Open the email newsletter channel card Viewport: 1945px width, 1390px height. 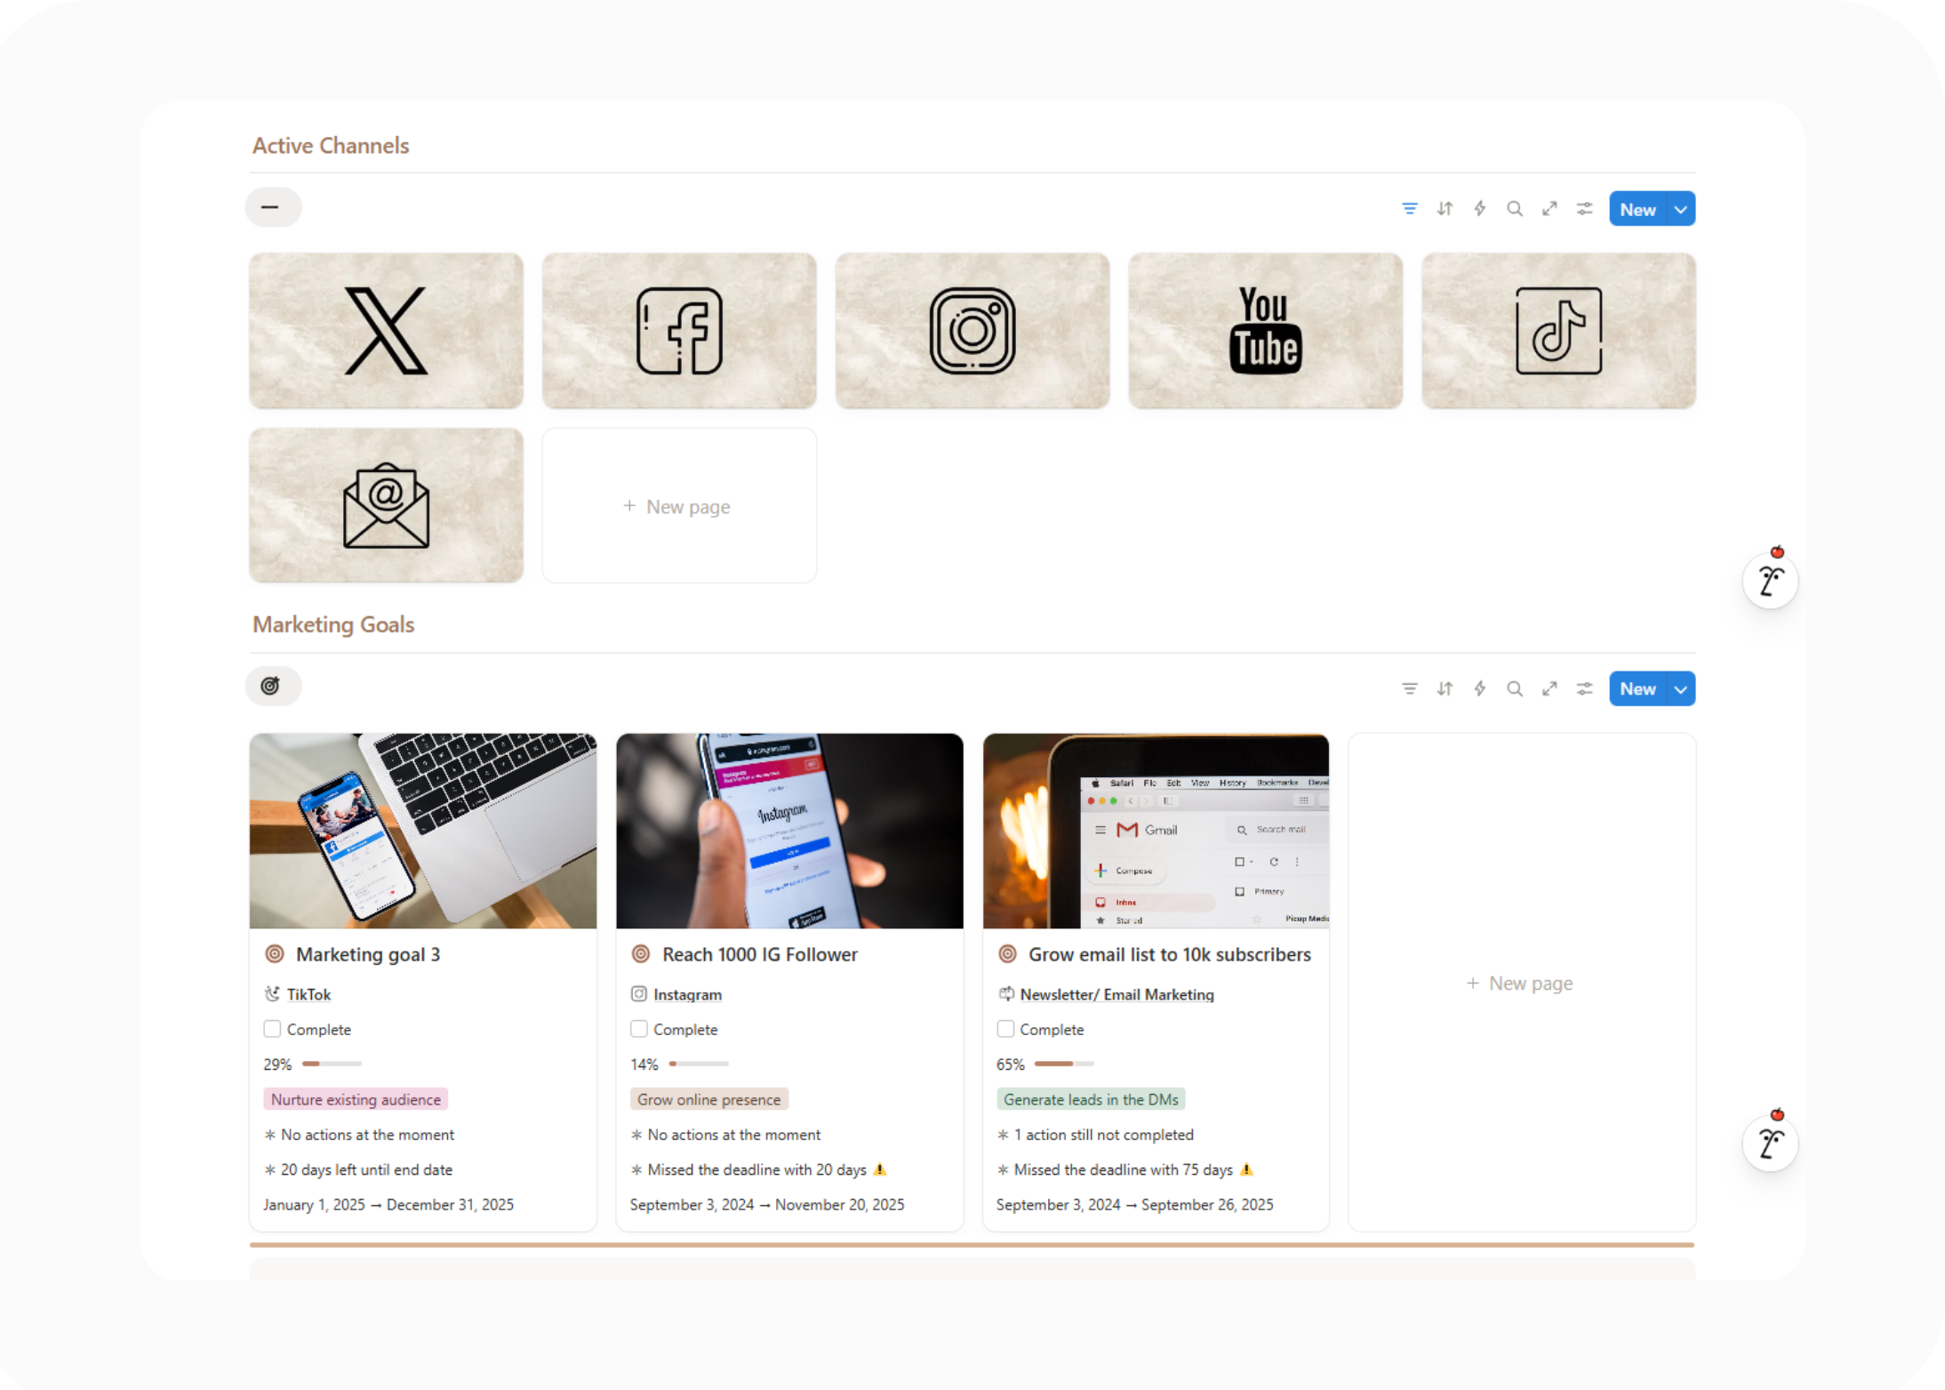386,505
